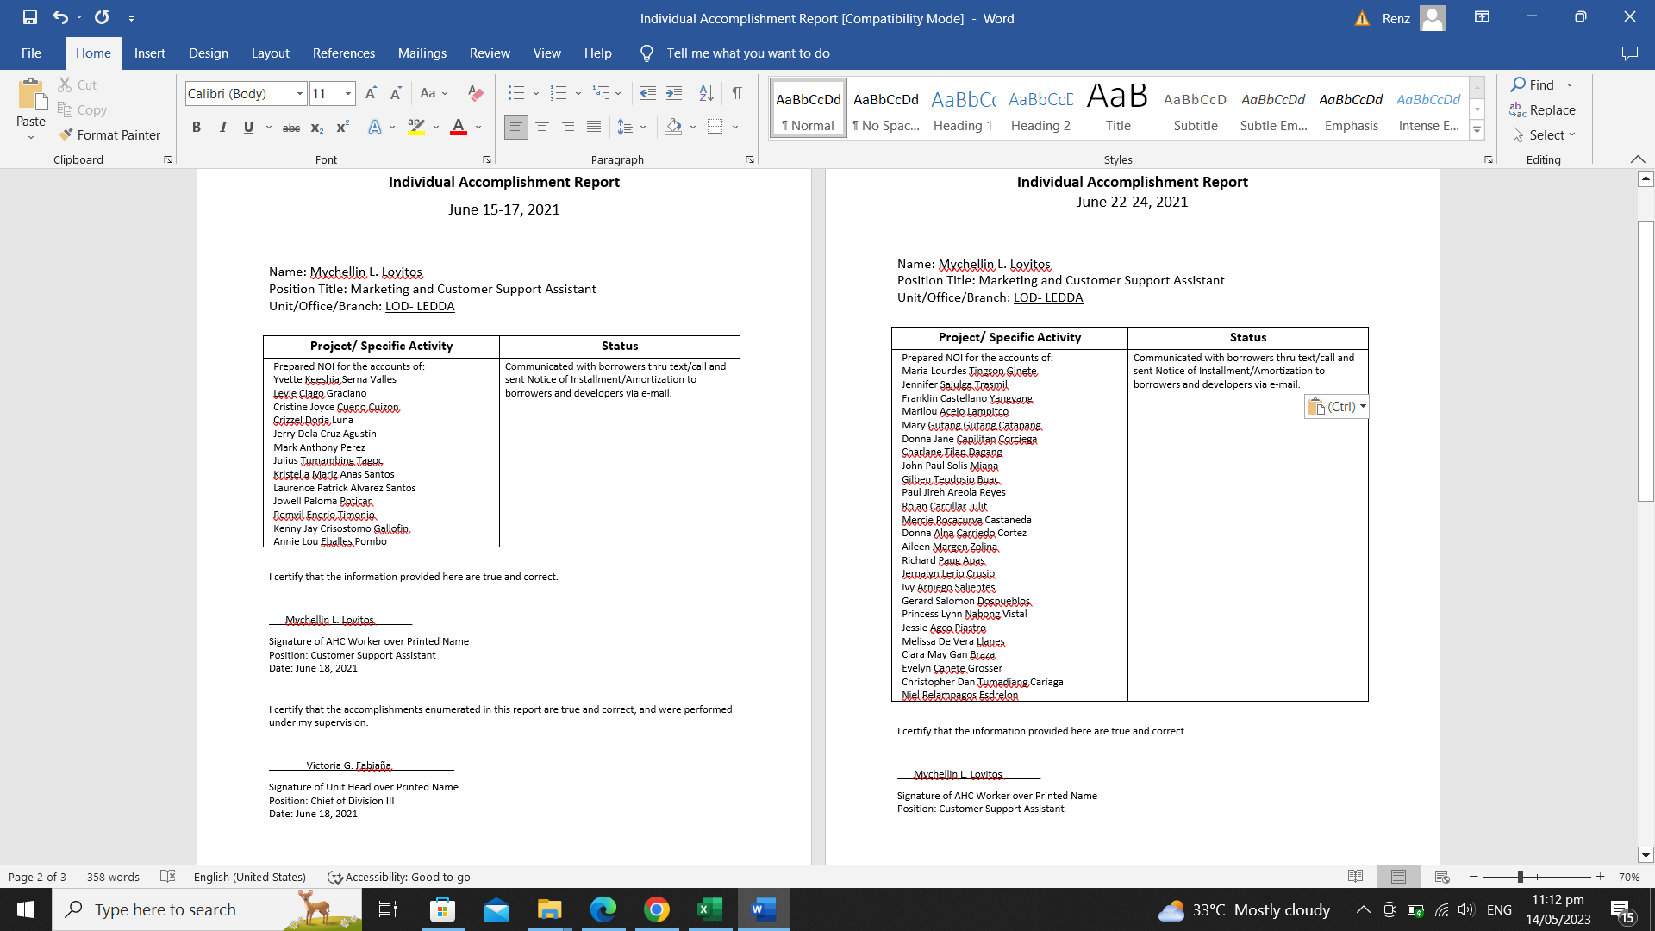Screen dimensions: 1655x931
Task: Expand the font size dropdown
Action: coord(348,93)
